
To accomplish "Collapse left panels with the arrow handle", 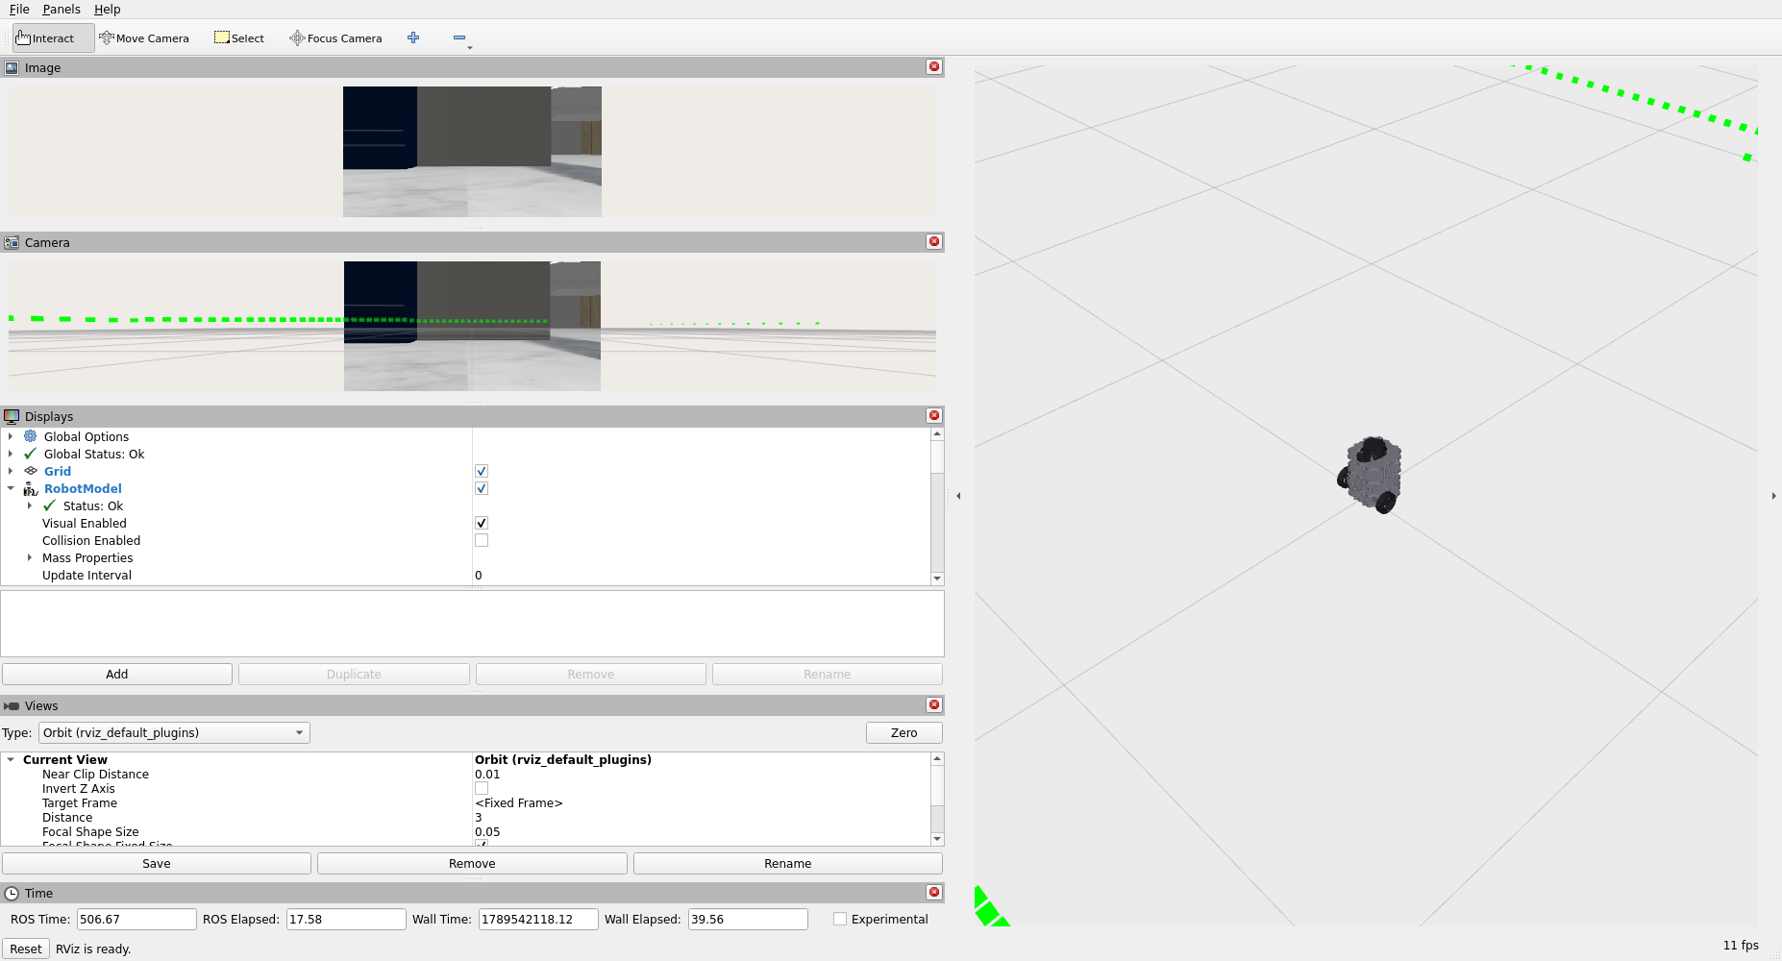I will tap(958, 496).
